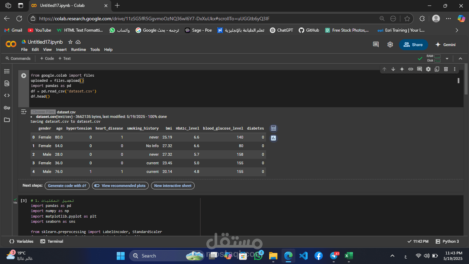Delete the cell with trash icon
This screenshot has width=469, height=264.
[x=446, y=69]
